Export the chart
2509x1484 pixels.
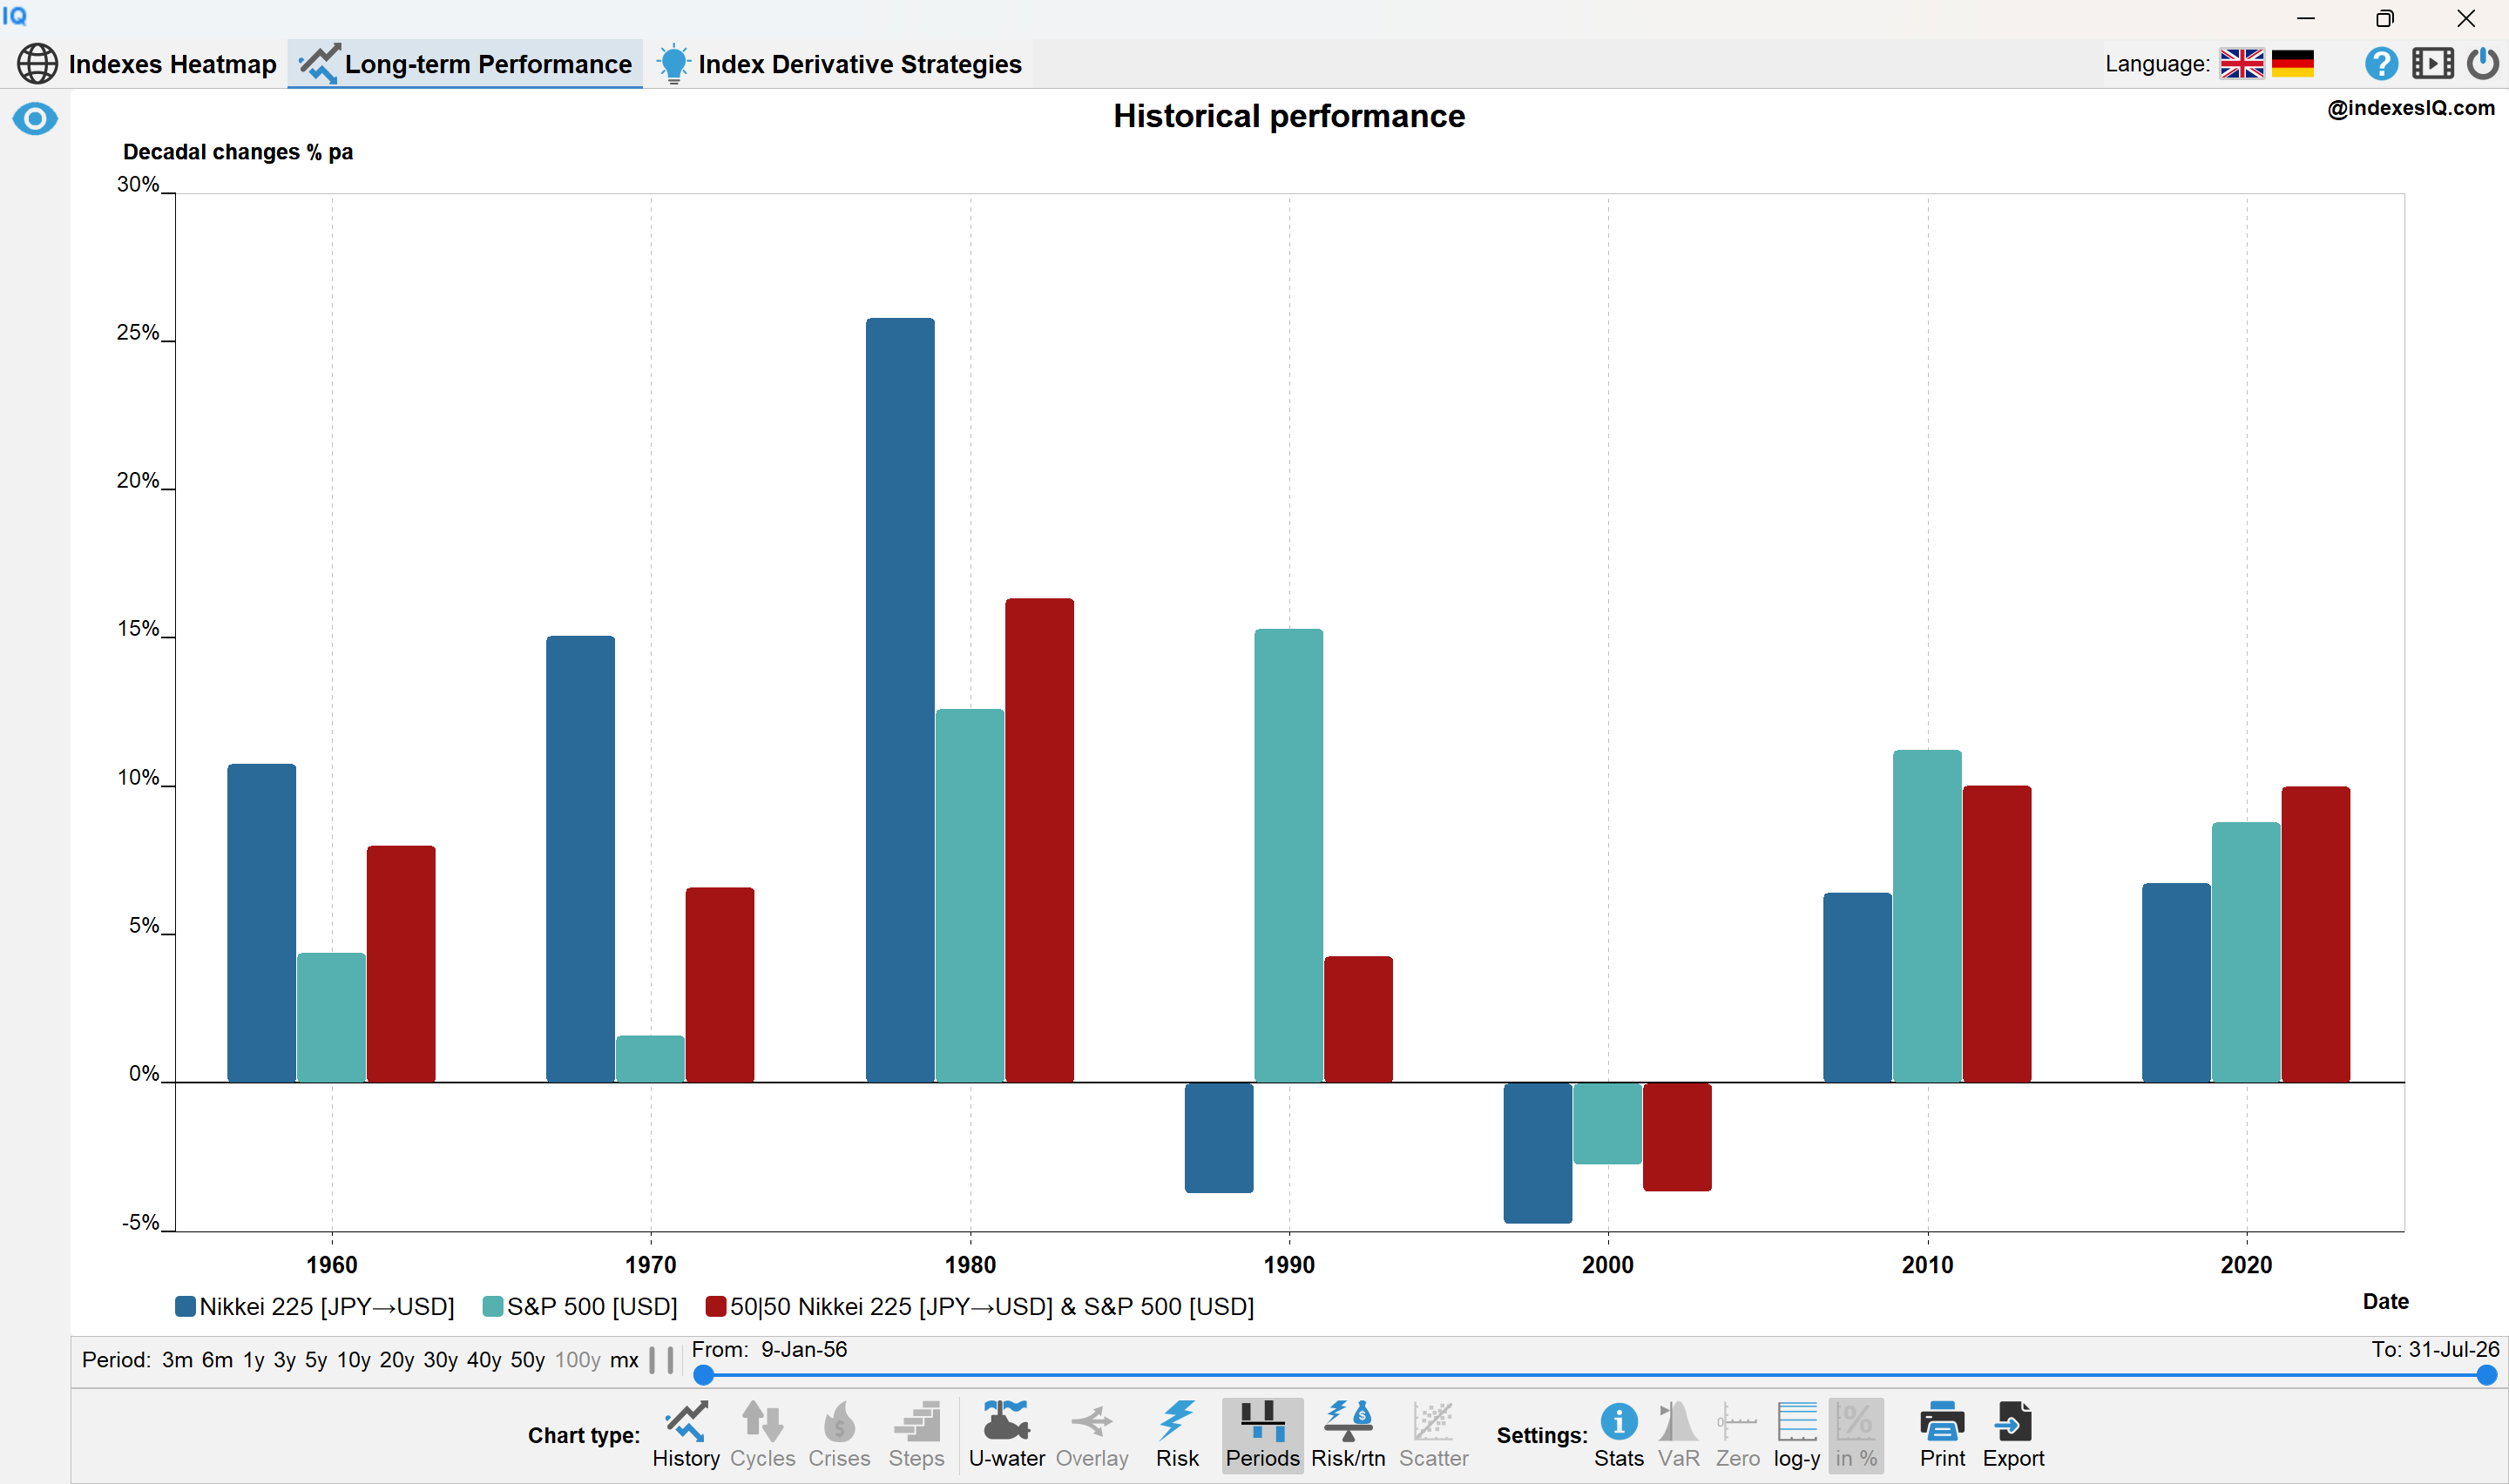(x=2013, y=1434)
